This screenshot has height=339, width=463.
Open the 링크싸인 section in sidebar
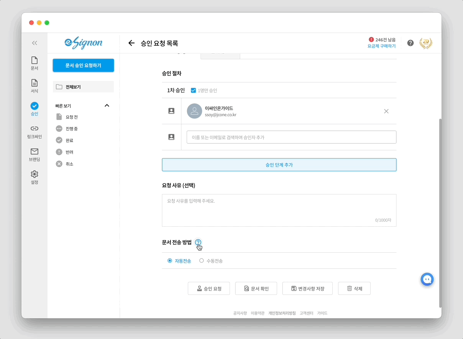pos(34,132)
